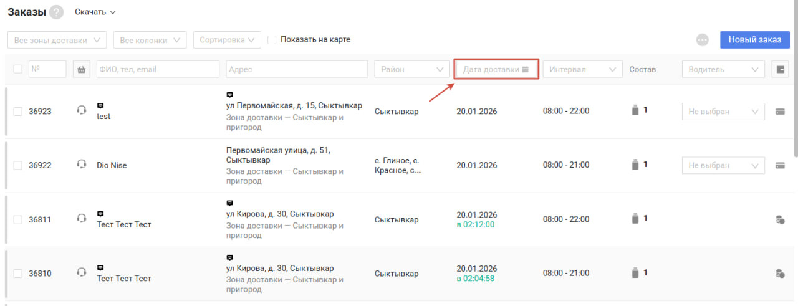The height and width of the screenshot is (306, 798).
Task: Click the Адрес search field
Action: click(x=297, y=69)
